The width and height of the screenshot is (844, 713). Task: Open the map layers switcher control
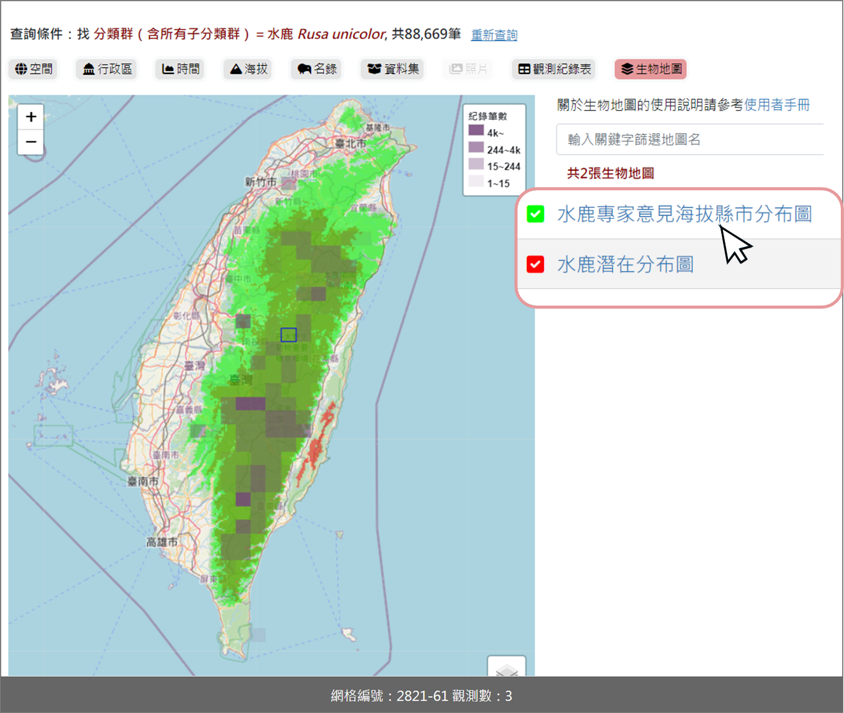(506, 668)
